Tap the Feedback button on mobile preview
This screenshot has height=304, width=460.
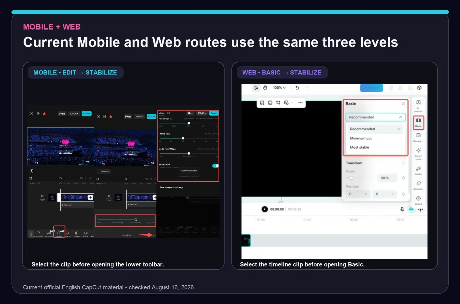104,172
